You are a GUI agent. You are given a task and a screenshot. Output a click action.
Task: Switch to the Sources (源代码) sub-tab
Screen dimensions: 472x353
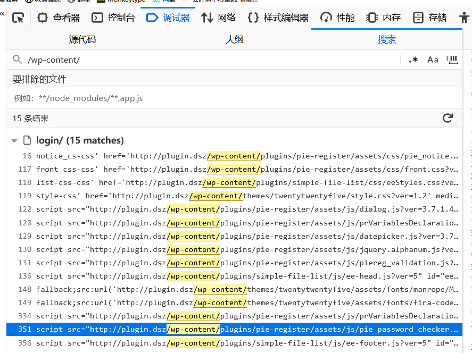82,40
